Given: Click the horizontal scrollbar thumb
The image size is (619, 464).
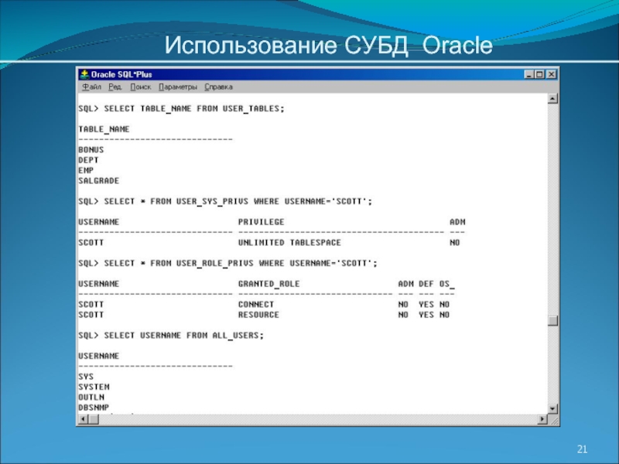Looking at the screenshot, I should coord(94,419).
